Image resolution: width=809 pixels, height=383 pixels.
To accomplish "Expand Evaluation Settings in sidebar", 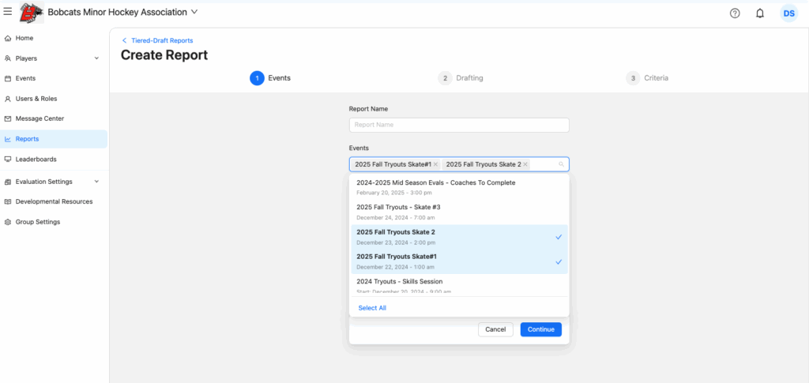I will pos(96,182).
